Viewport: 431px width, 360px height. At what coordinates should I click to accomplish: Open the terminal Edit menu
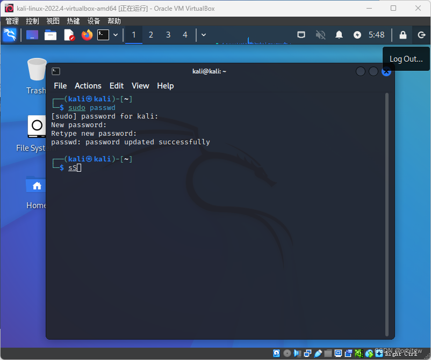pos(117,86)
